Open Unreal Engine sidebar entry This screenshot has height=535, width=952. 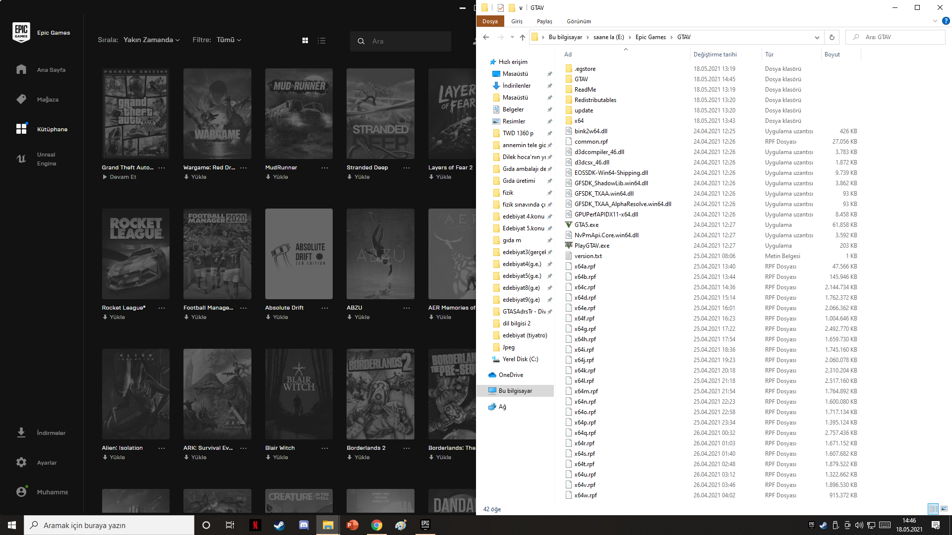pyautogui.click(x=42, y=159)
